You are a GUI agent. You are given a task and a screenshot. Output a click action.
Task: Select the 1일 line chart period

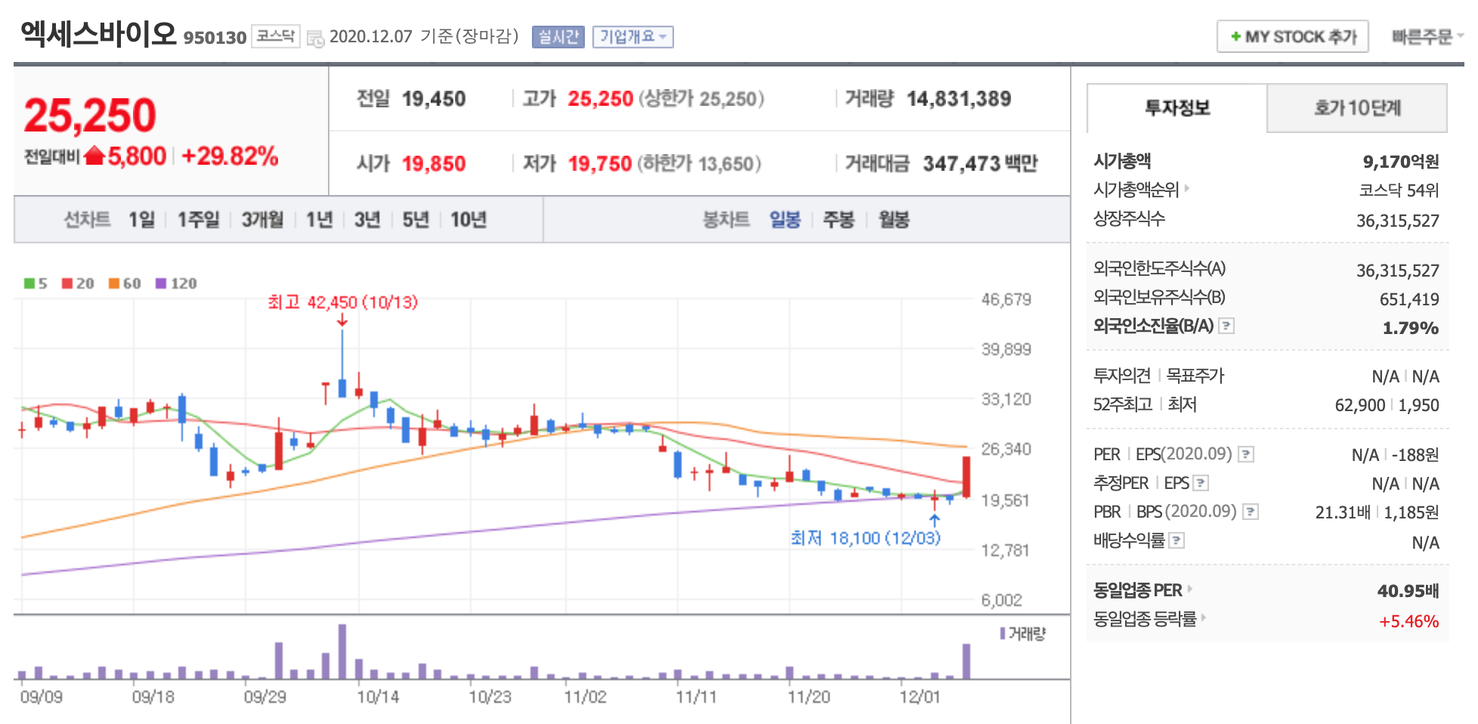point(141,219)
